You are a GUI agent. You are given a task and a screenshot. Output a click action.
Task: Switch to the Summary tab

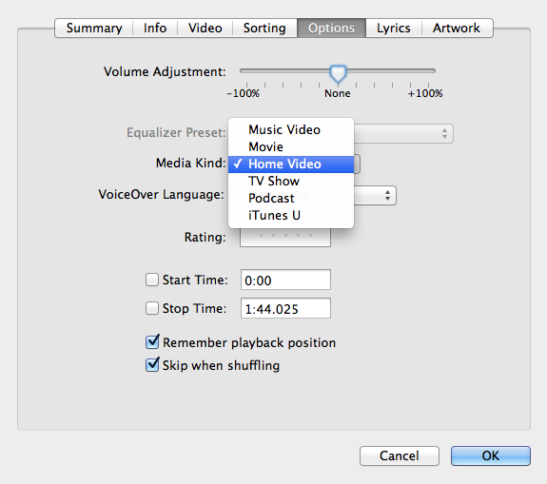click(x=94, y=28)
